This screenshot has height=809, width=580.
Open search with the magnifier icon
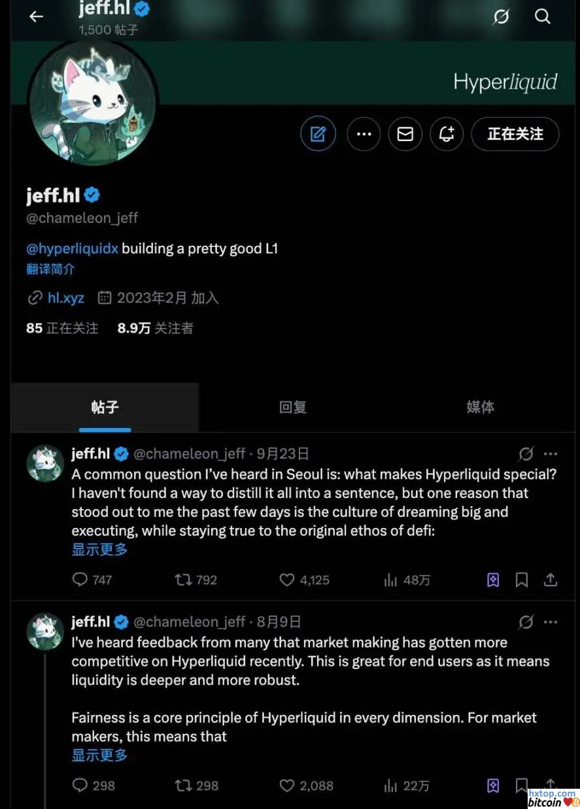542,16
